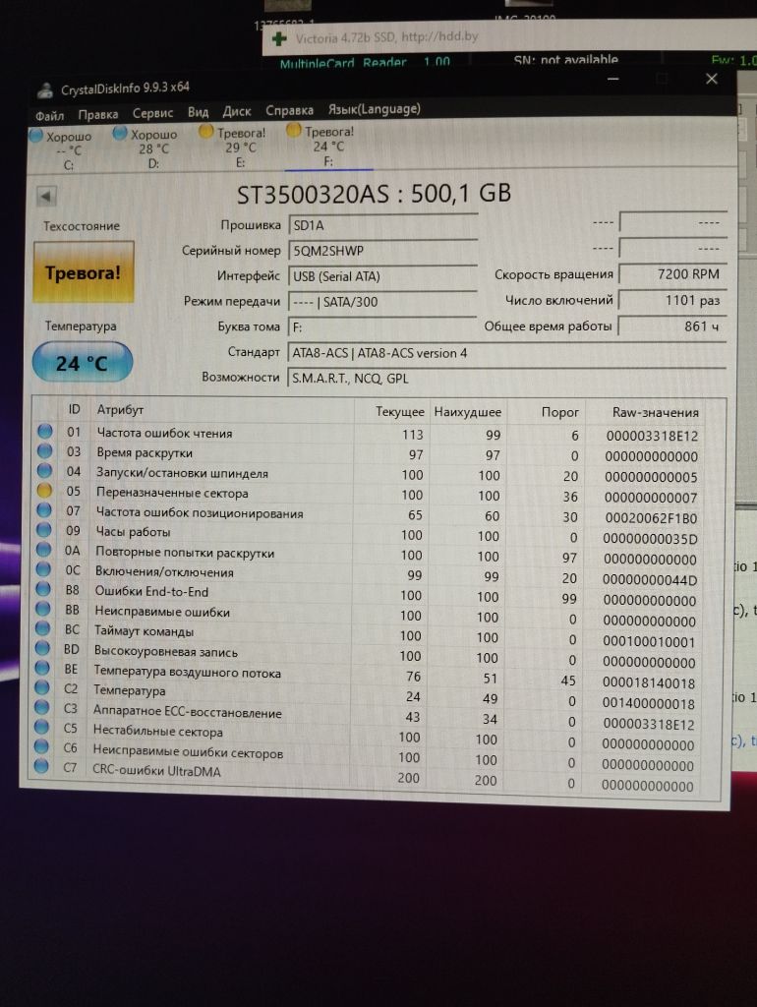
Task: Open the Файл menu
Action: tap(49, 116)
